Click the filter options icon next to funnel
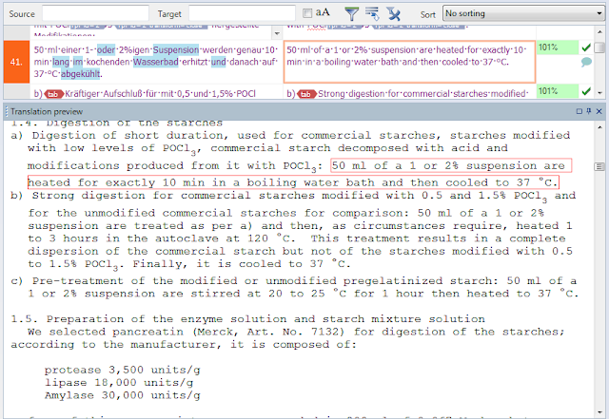The image size is (609, 419). tap(372, 14)
